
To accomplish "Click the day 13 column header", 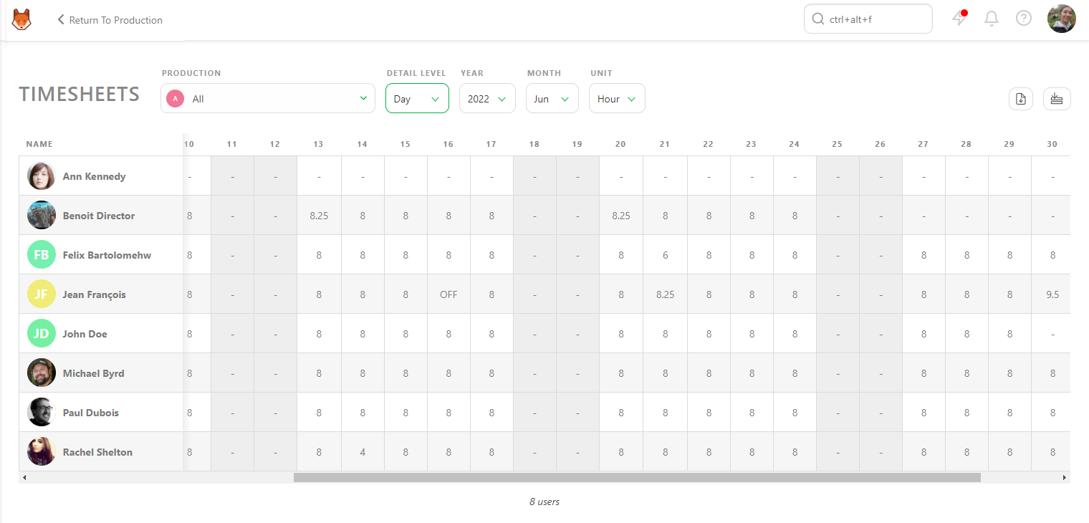I will pos(319,144).
